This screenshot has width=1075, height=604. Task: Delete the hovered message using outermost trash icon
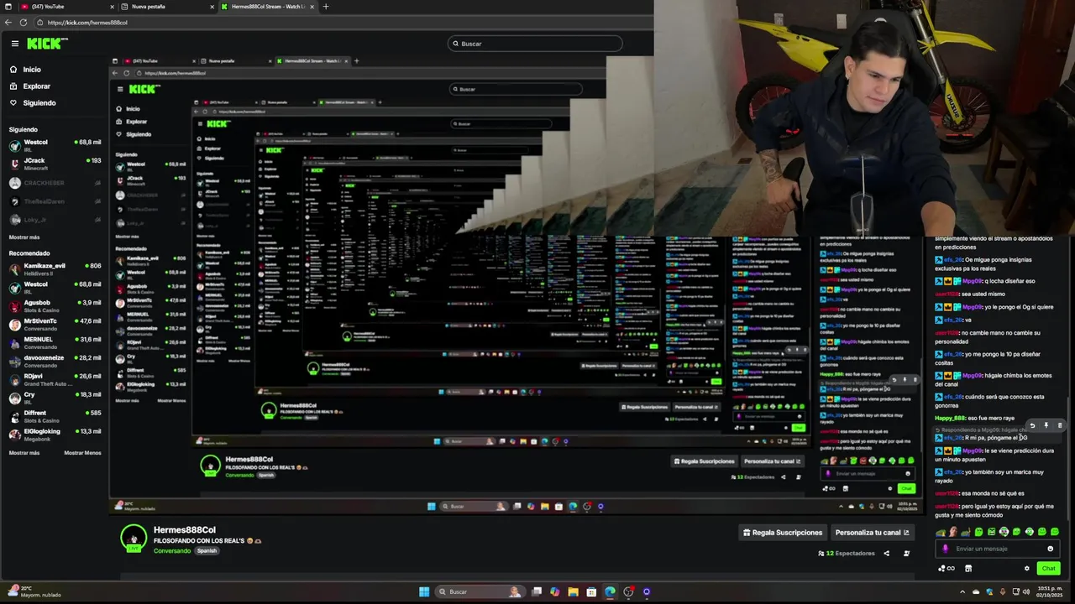pyautogui.click(x=1059, y=426)
